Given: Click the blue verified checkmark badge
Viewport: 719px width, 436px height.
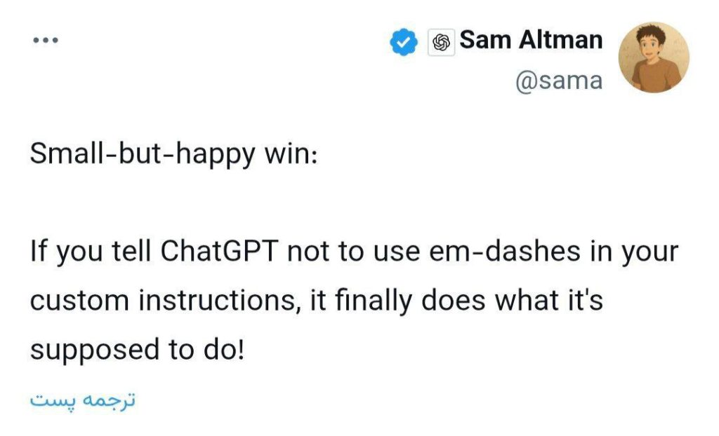Looking at the screenshot, I should (x=403, y=43).
